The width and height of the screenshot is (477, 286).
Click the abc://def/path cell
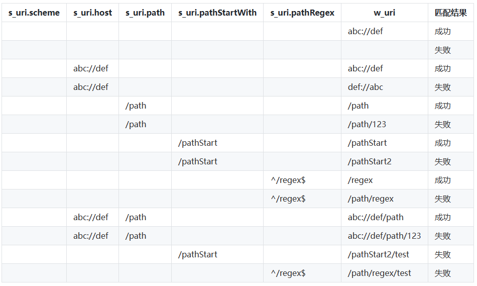pos(385,217)
